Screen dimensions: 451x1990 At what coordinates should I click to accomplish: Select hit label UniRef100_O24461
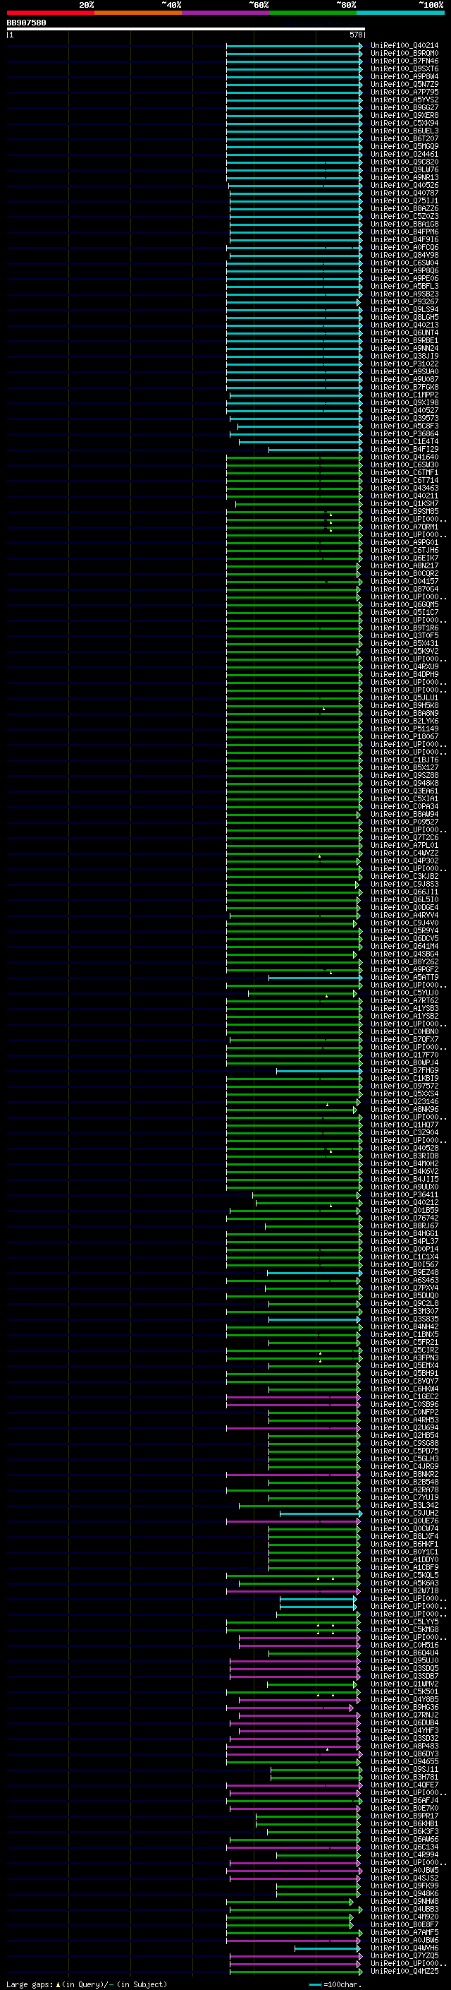click(404, 155)
